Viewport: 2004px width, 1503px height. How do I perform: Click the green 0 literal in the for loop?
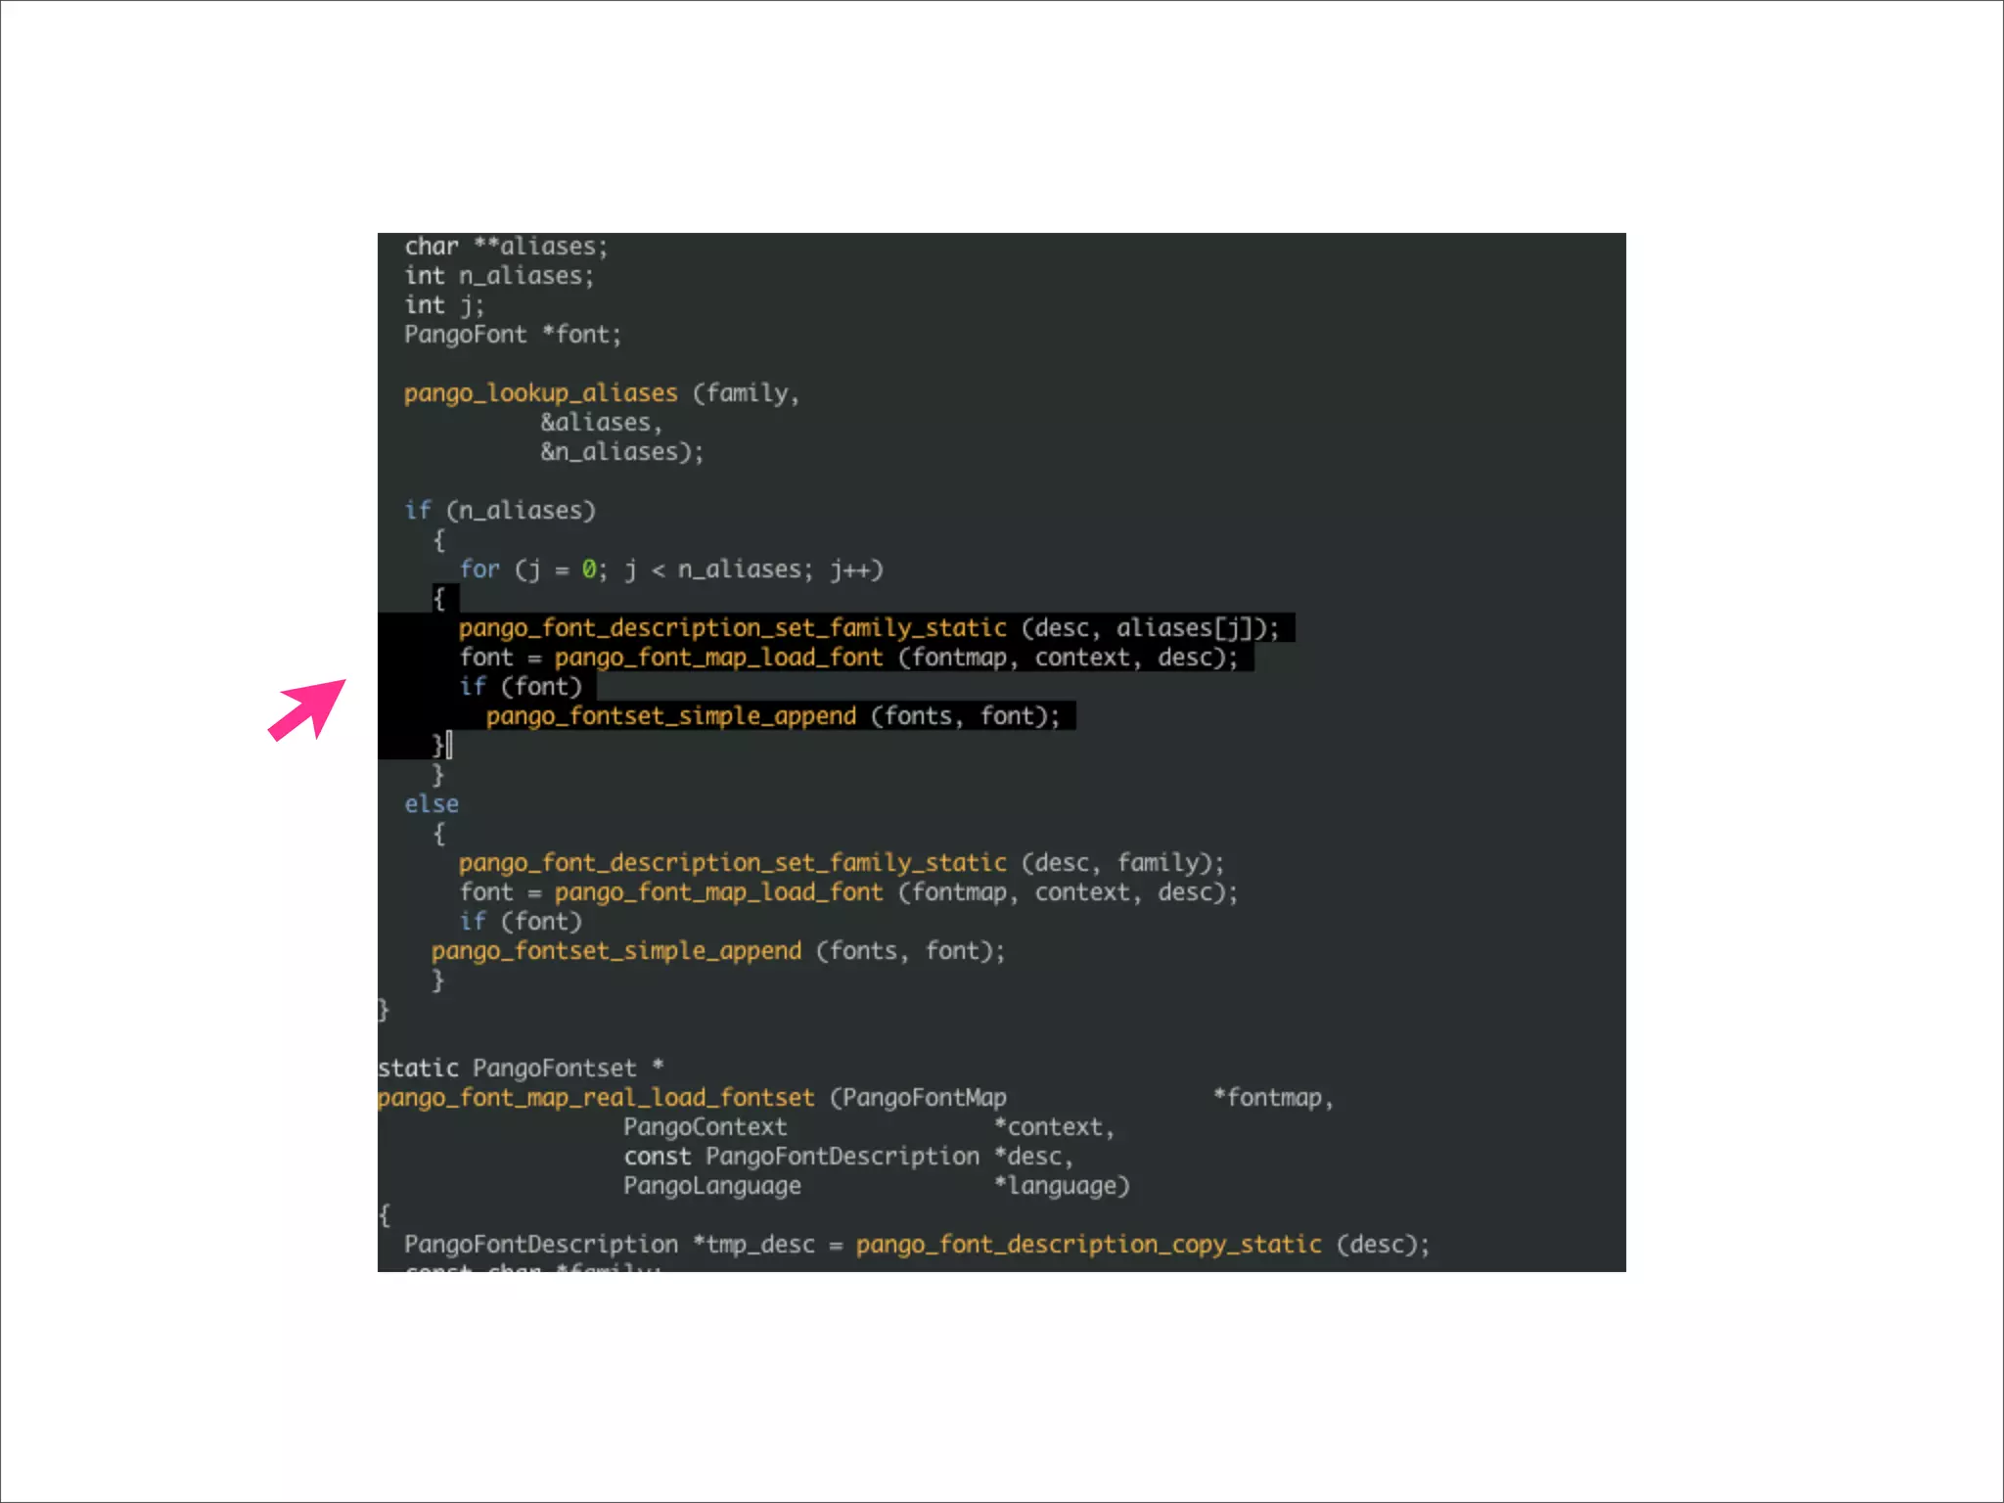588,569
